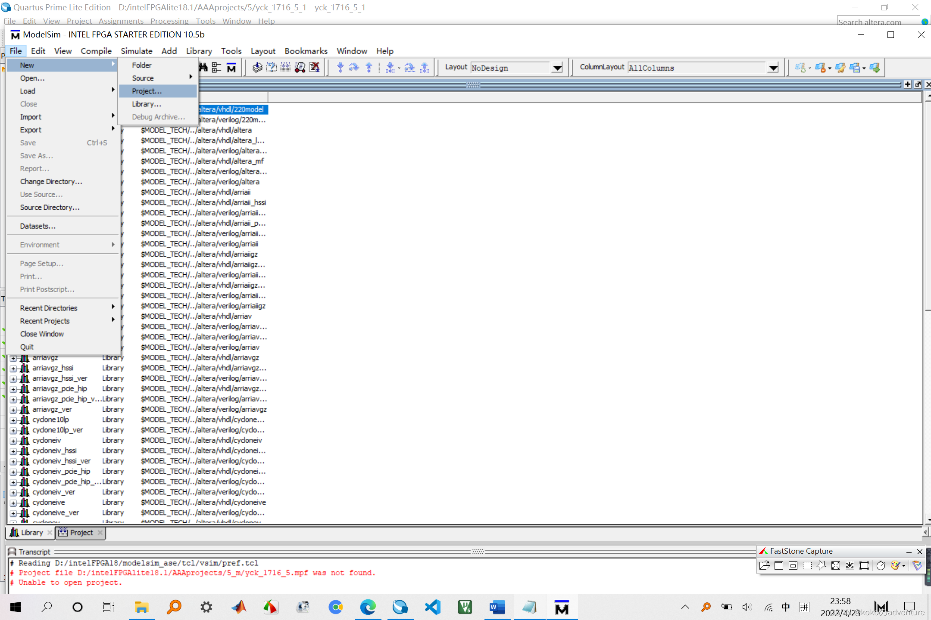
Task: Click FastStone Capture Freehand Region star icon
Action: pyautogui.click(x=822, y=566)
